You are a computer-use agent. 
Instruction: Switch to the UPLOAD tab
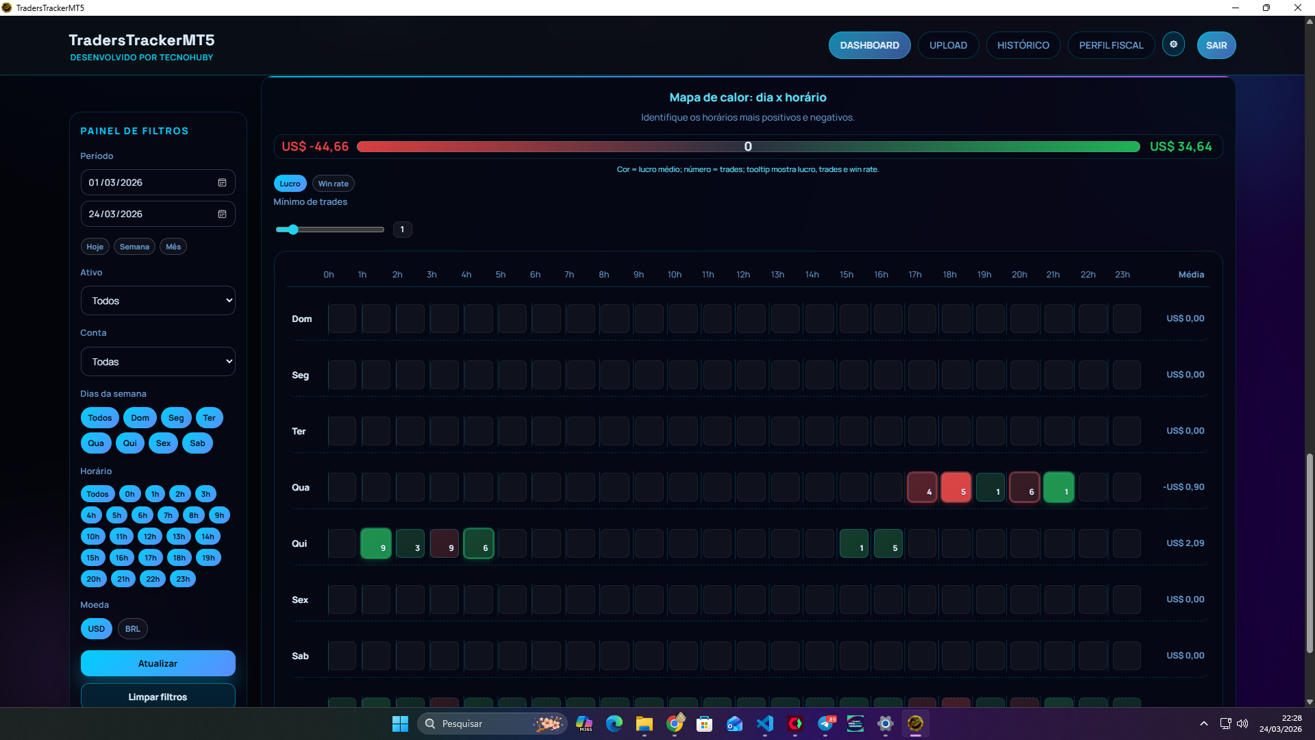pos(948,45)
